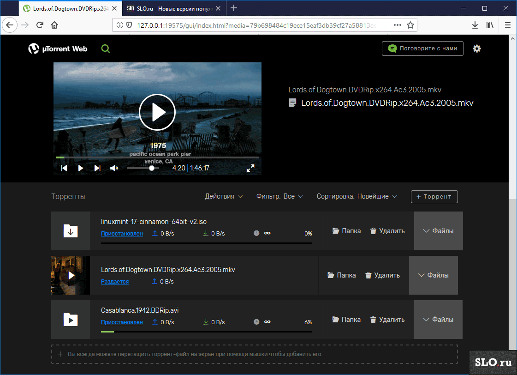Click Casablanca download speed arrow icon
Screen dimensions: 517x375
206,322
